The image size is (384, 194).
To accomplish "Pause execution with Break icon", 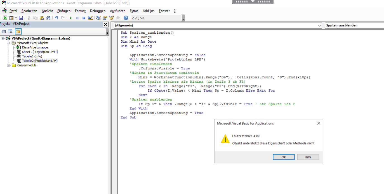I will (x=77, y=18).
